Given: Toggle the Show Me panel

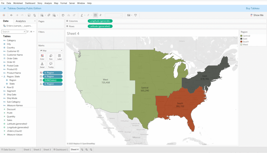Looking at the screenshot, I should tap(257, 15).
